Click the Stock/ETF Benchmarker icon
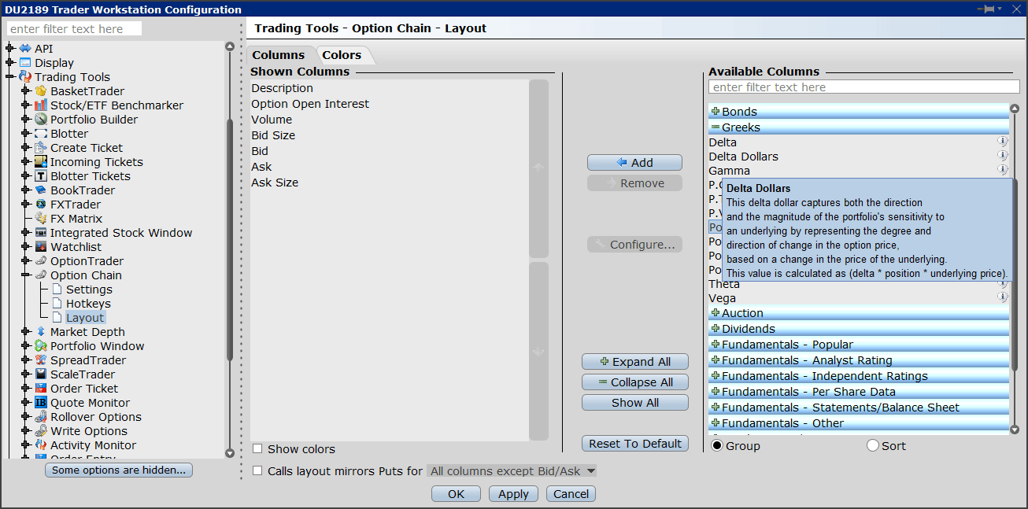 [41, 105]
